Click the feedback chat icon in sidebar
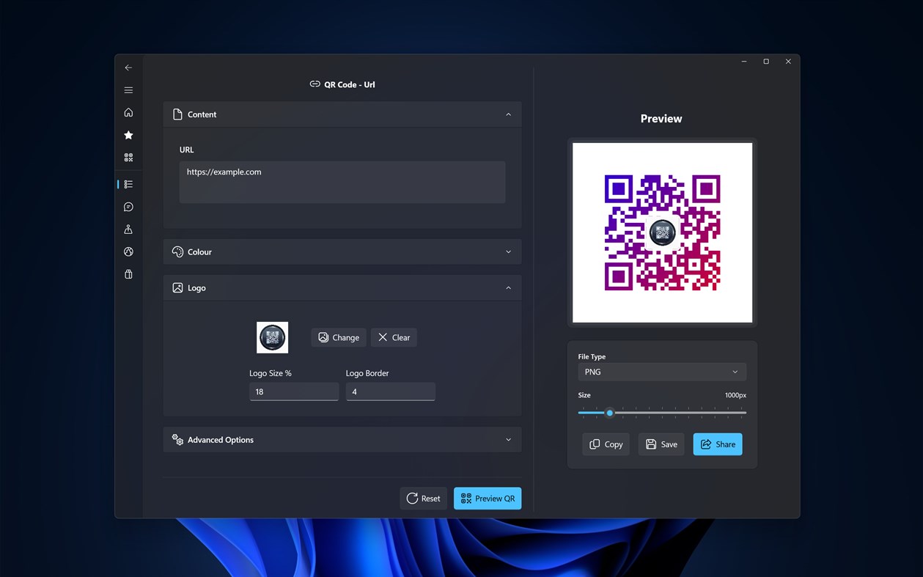923x577 pixels. point(128,207)
